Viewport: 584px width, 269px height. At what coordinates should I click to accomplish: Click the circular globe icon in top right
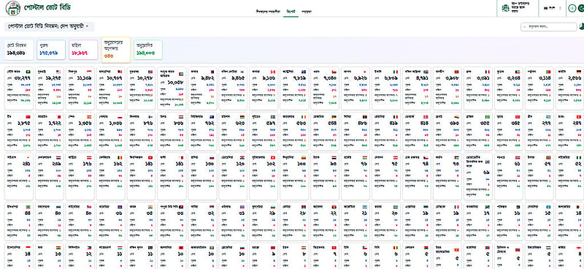click(x=572, y=8)
